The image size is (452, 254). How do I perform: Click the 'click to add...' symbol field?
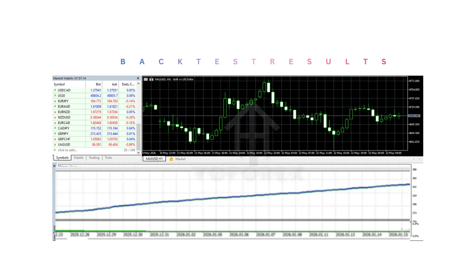point(67,150)
